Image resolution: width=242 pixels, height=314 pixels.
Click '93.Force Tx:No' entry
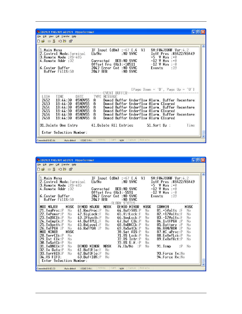point(171,253)
